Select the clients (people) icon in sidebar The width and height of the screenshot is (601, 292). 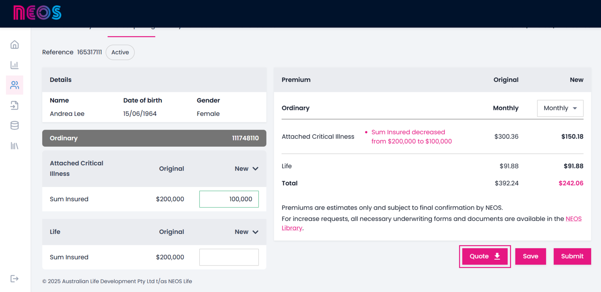(14, 85)
